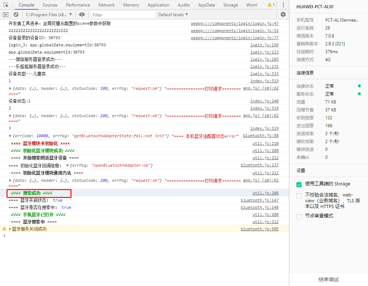
Task: Click warning triangle beside 蓝牙服务关闭成功
Action: (4, 229)
